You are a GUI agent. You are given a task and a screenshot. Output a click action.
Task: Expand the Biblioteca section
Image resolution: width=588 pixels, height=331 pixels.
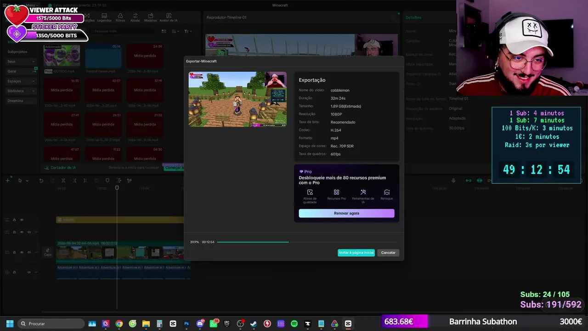click(x=21, y=91)
